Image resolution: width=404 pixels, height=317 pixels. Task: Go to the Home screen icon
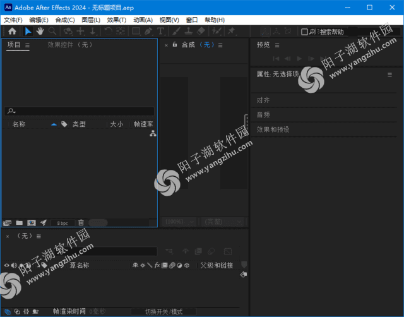[12, 32]
